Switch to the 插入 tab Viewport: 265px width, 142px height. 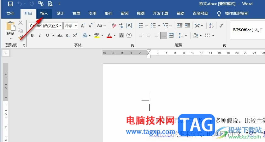[x=44, y=14]
